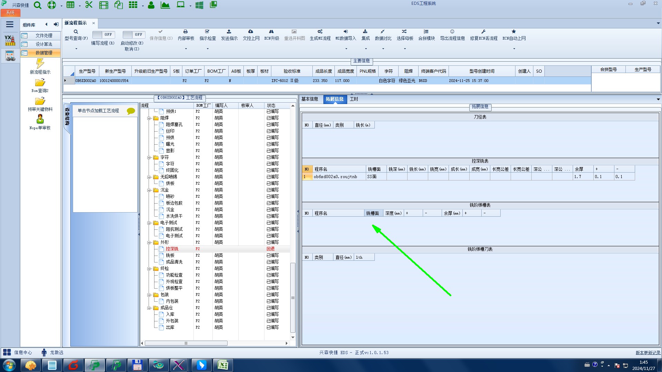
Task: Switch to the 工时 tab
Action: pos(354,99)
